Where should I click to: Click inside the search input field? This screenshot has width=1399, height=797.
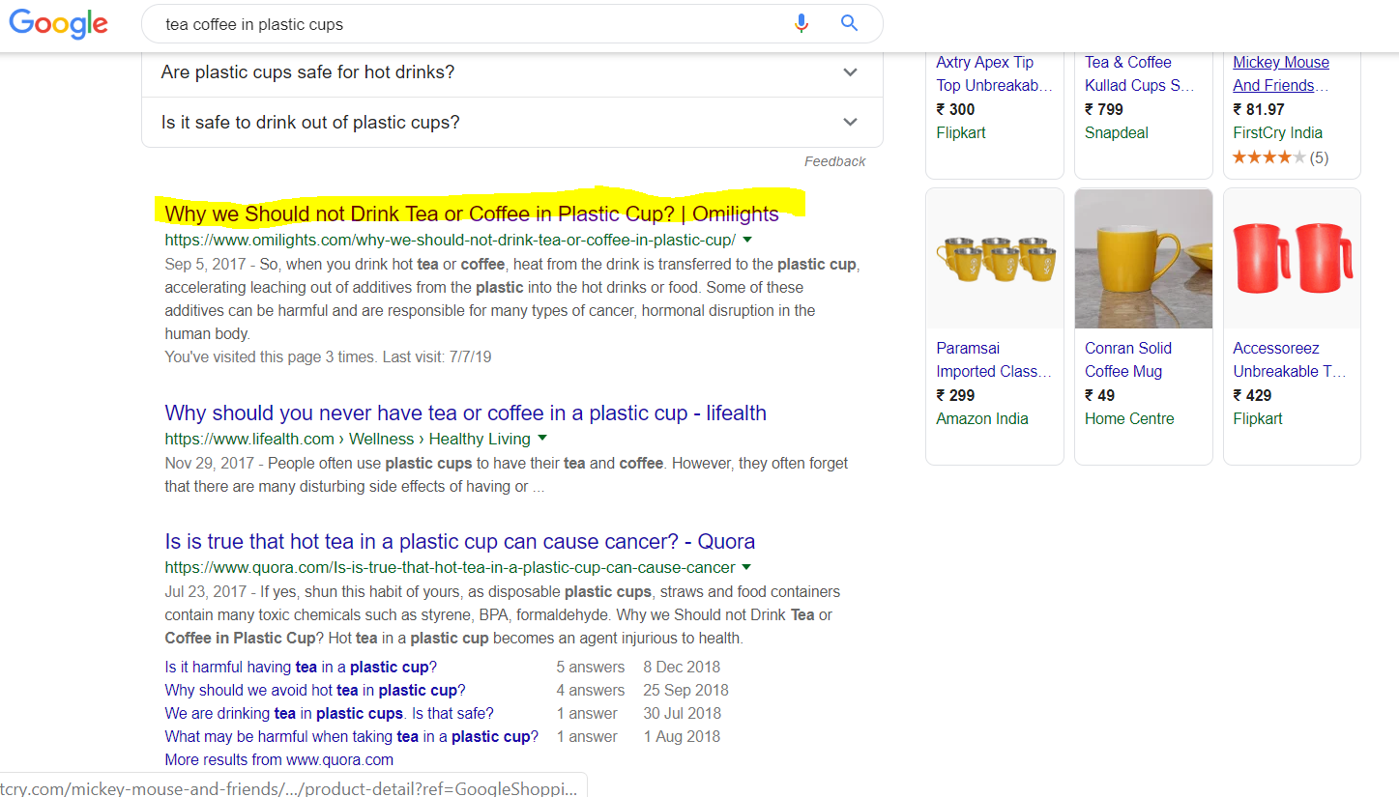[x=464, y=24]
